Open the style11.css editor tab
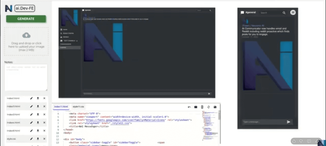The height and width of the screenshot is (146, 326). [79, 107]
